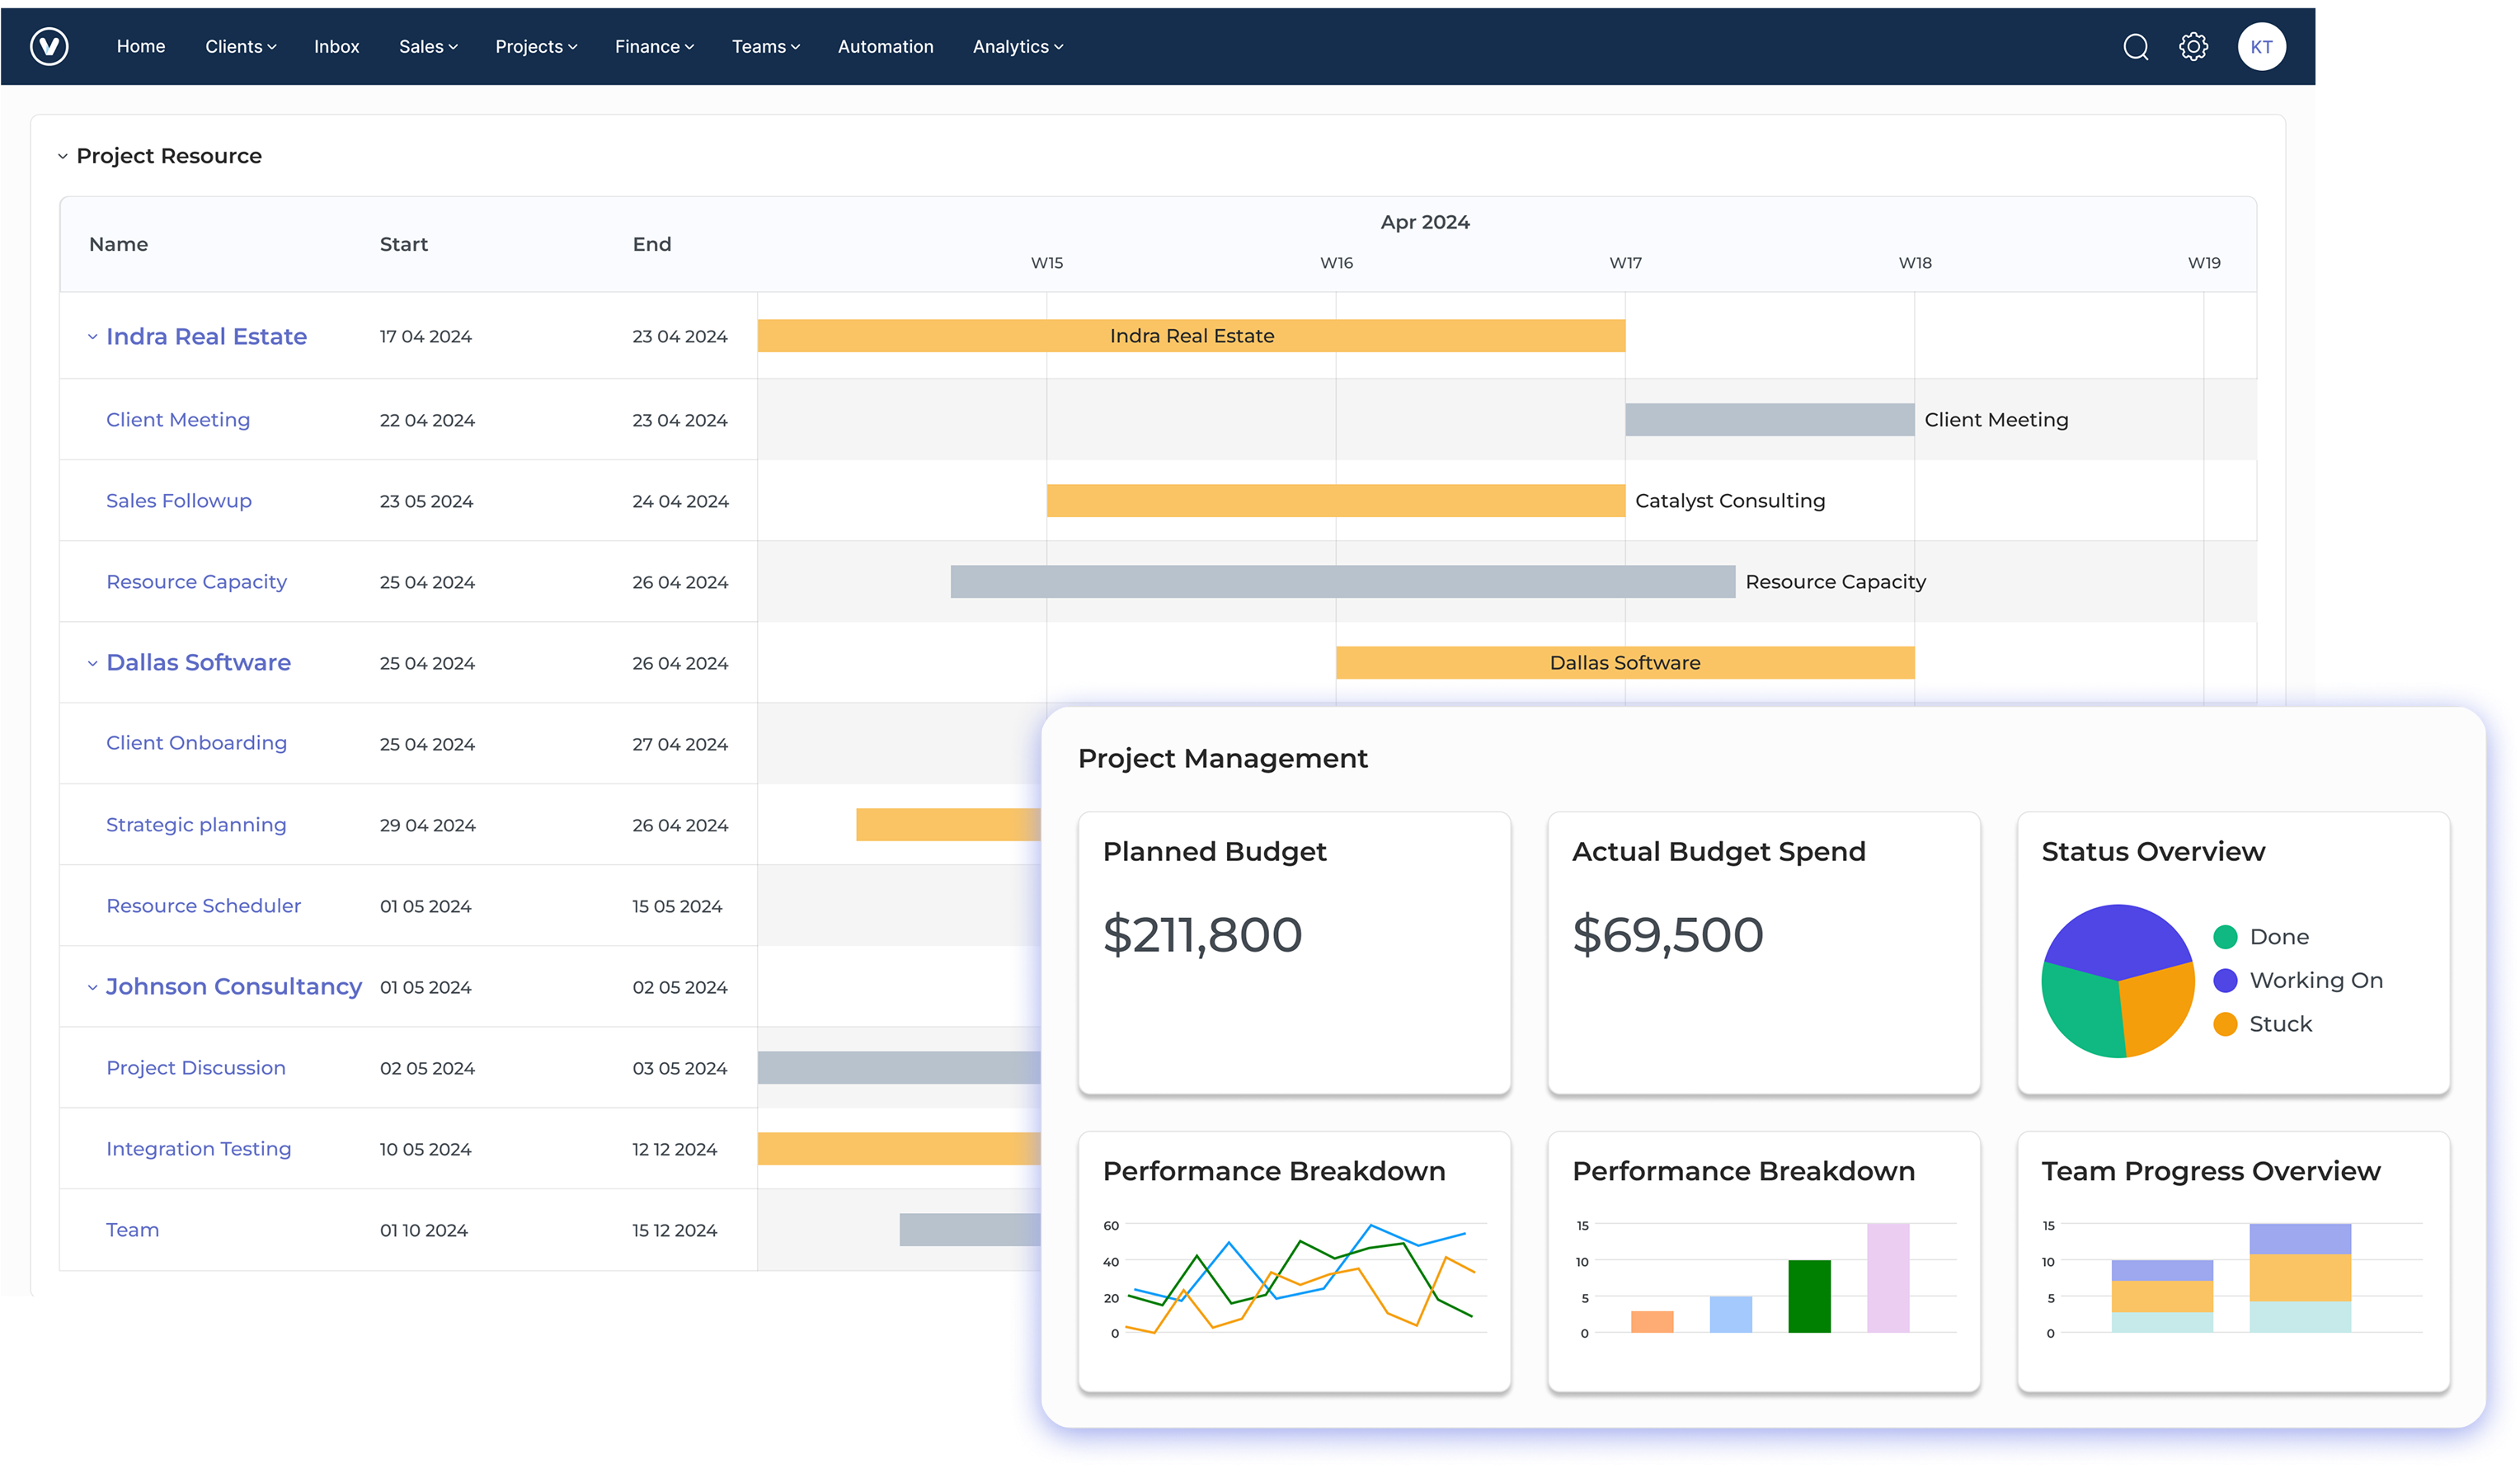Select the Dallas Software Gantt bar
The width and height of the screenshot is (2520, 1468).
coord(1625,663)
